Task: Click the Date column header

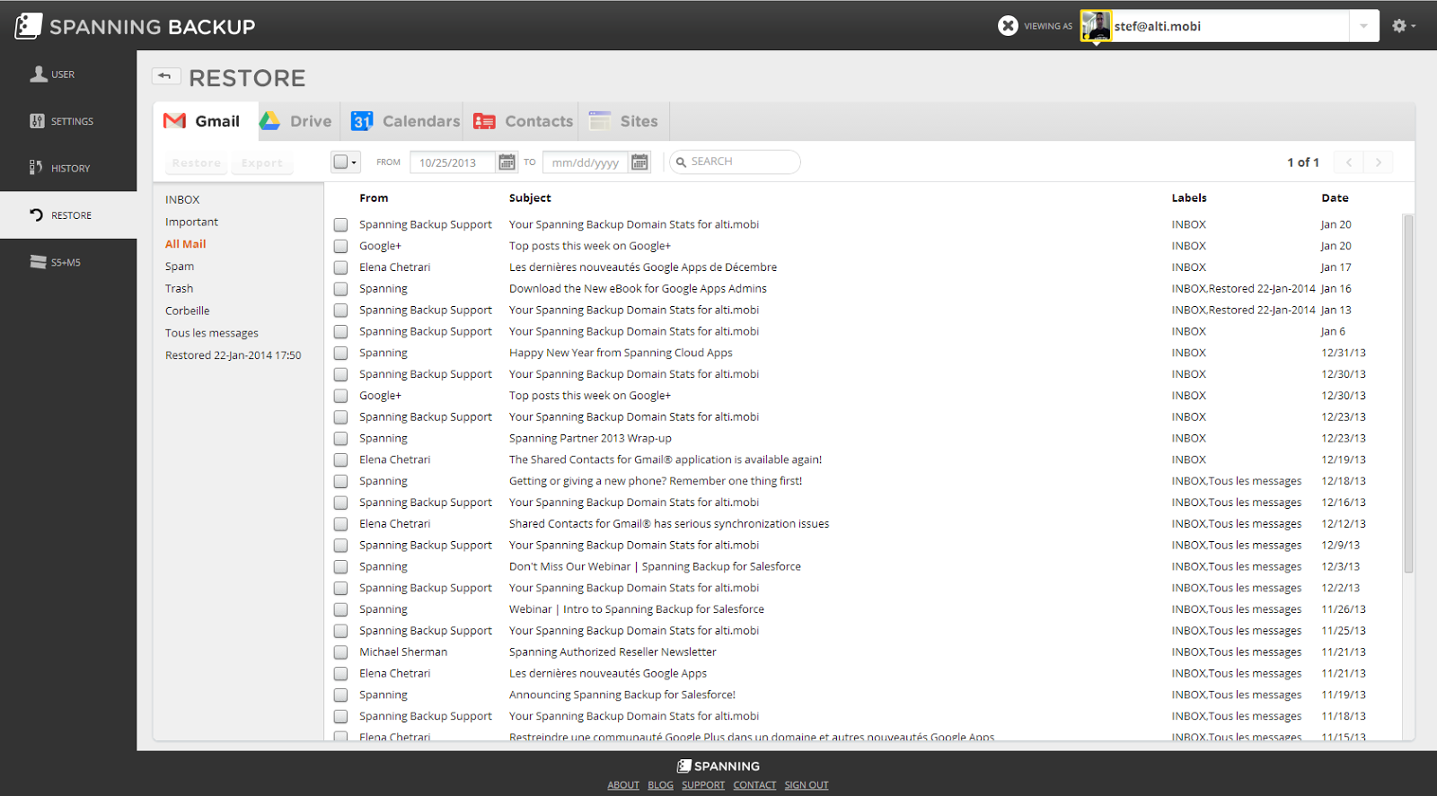Action: pos(1335,198)
